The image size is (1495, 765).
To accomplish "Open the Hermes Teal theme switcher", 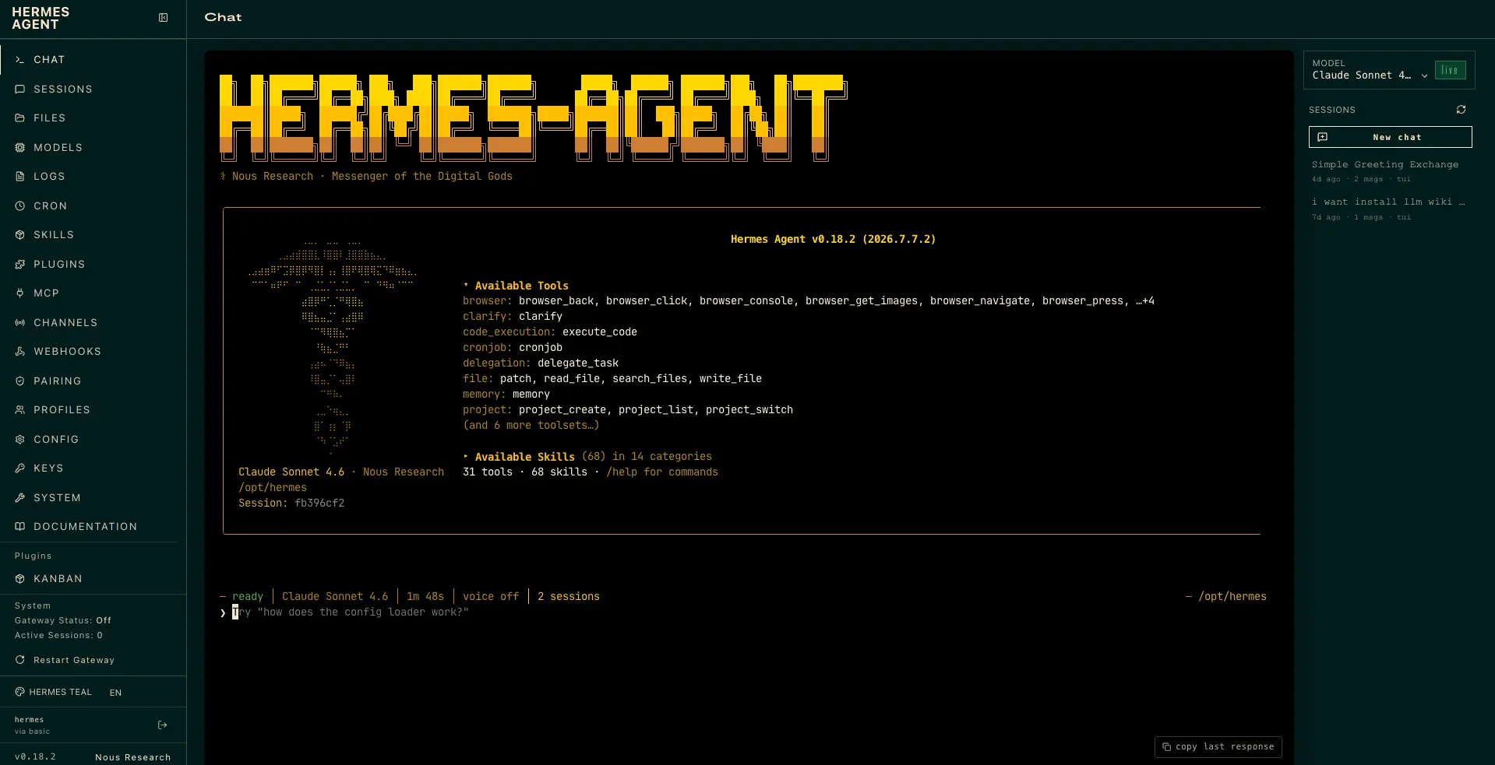I will pos(53,692).
